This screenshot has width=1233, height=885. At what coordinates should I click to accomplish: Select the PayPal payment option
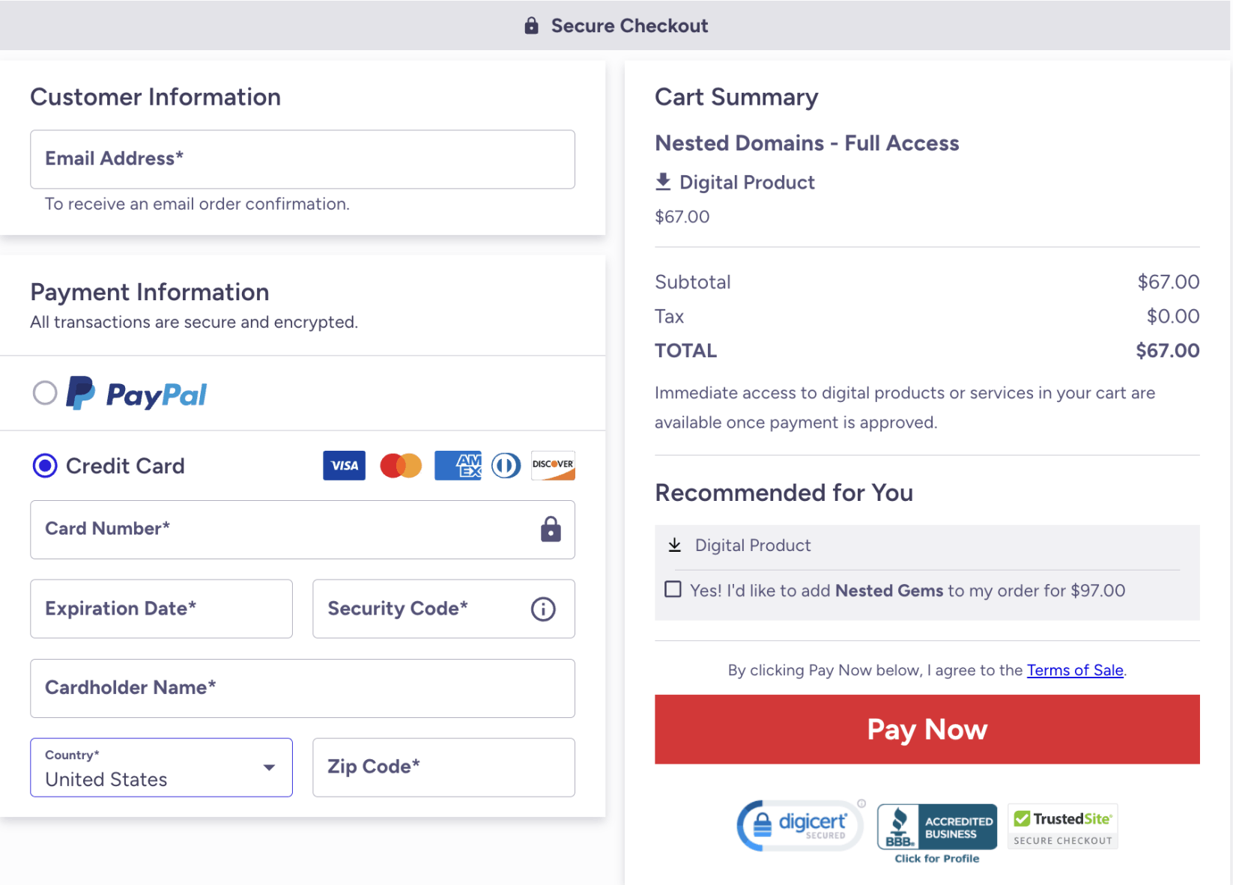[44, 393]
